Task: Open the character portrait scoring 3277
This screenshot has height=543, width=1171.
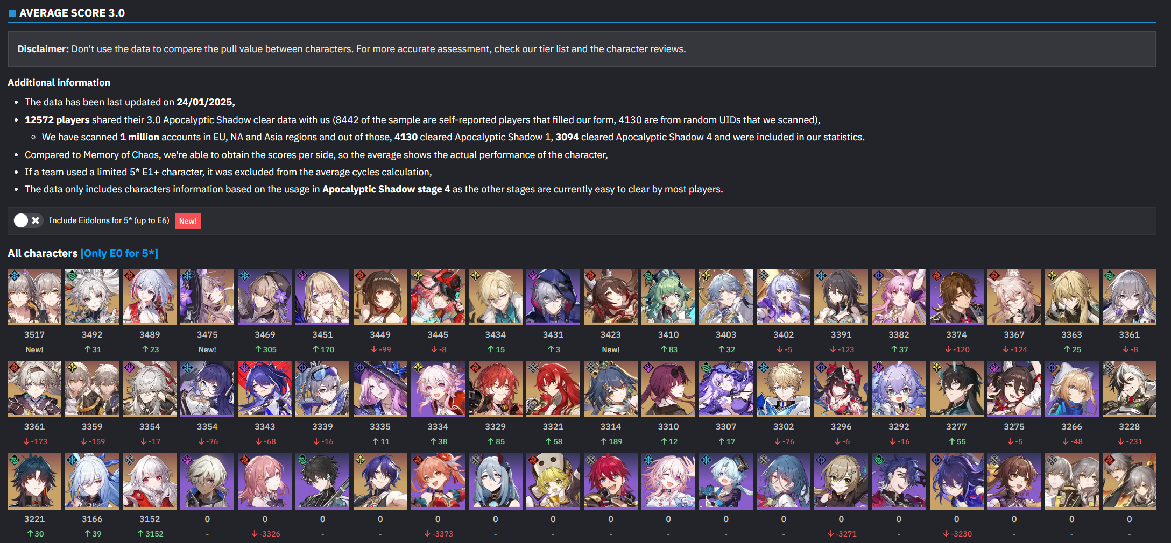Action: tap(956, 389)
